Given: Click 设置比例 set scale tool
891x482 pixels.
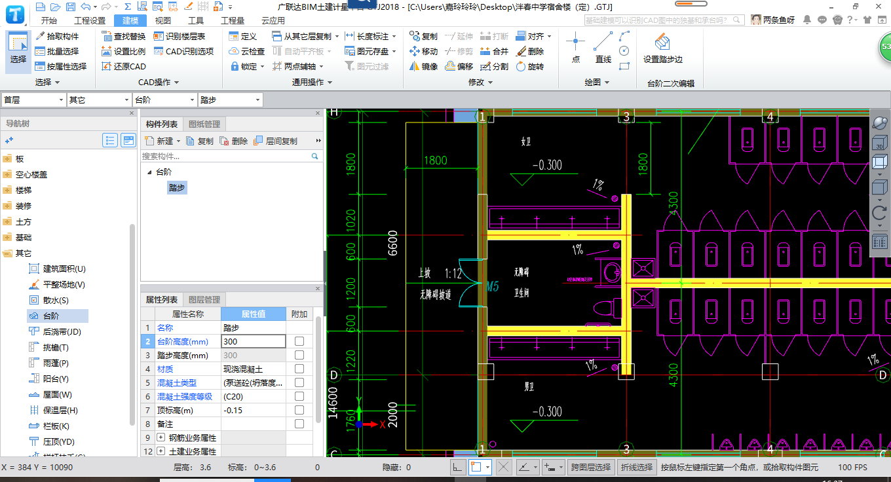Looking at the screenshot, I should [x=124, y=51].
